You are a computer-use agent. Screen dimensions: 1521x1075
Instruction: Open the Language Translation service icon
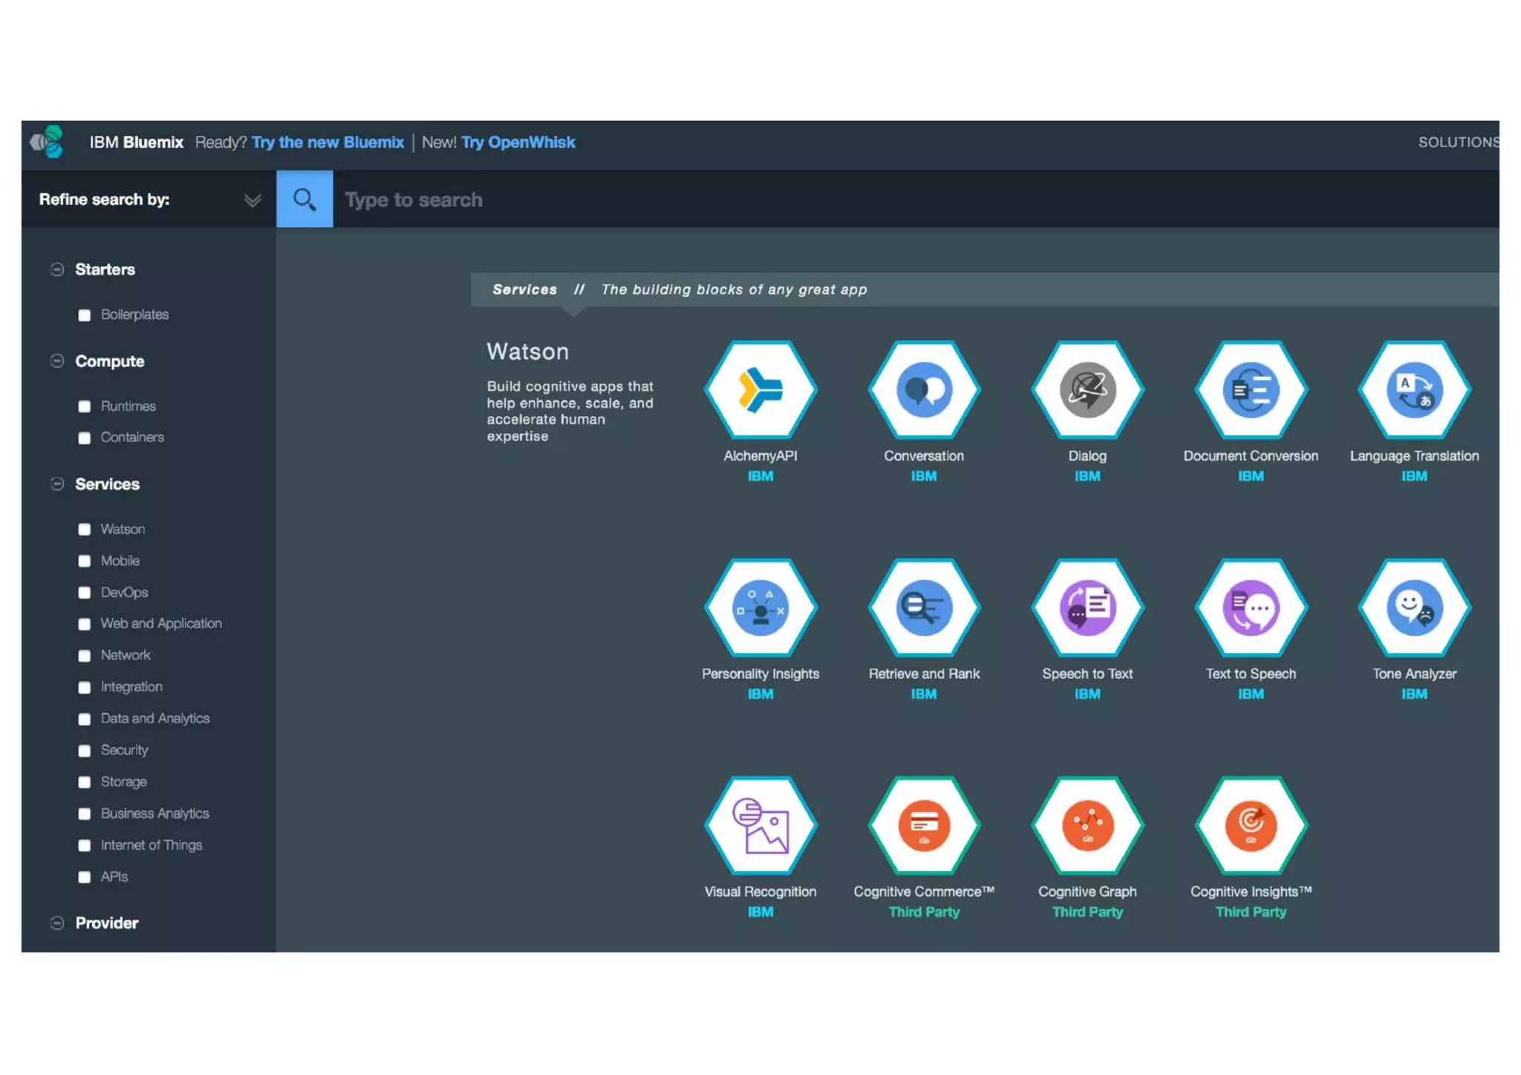click(1413, 389)
